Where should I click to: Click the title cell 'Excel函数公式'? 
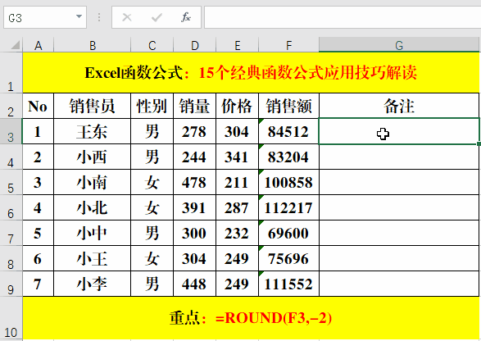[x=251, y=73]
